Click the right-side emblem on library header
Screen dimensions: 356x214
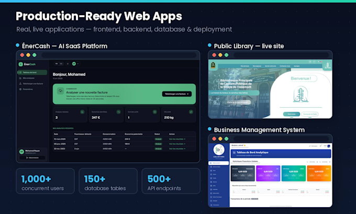point(328,66)
